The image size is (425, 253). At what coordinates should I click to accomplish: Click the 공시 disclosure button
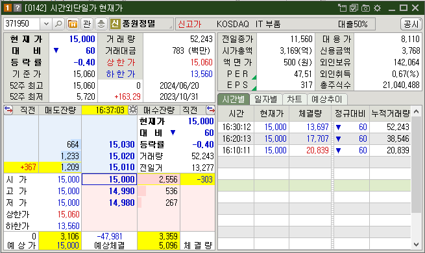[411, 24]
